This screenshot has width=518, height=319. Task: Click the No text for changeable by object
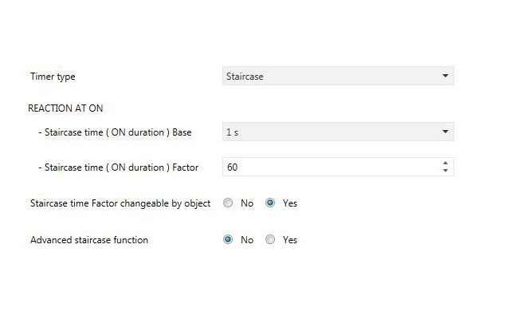pyautogui.click(x=247, y=203)
